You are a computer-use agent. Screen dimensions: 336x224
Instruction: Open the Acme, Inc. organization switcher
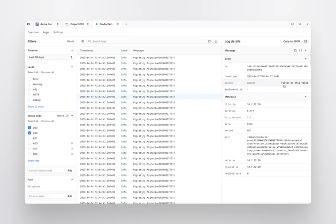click(x=58, y=24)
